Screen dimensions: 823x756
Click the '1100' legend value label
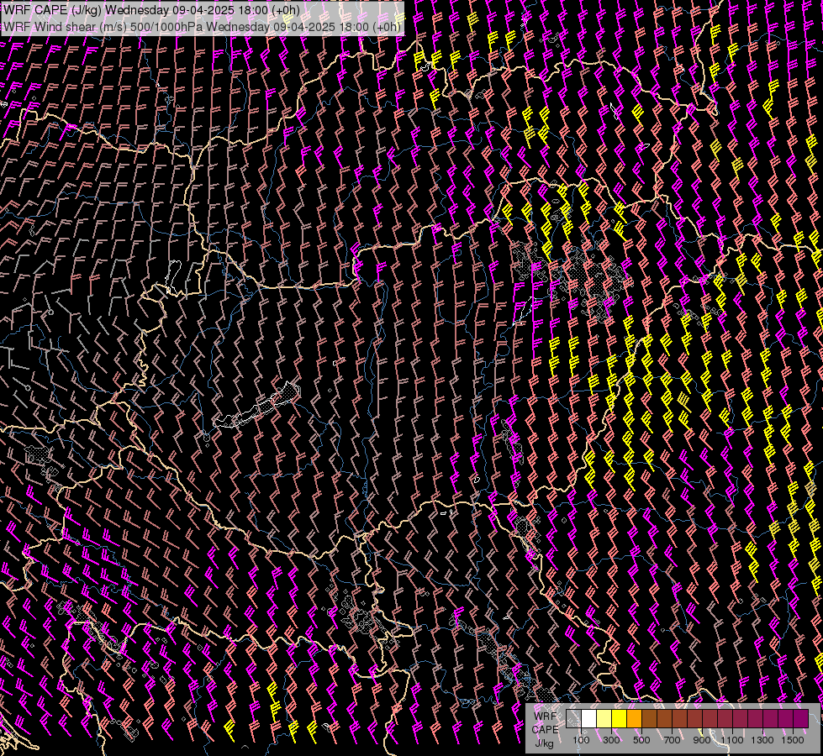pos(731,740)
